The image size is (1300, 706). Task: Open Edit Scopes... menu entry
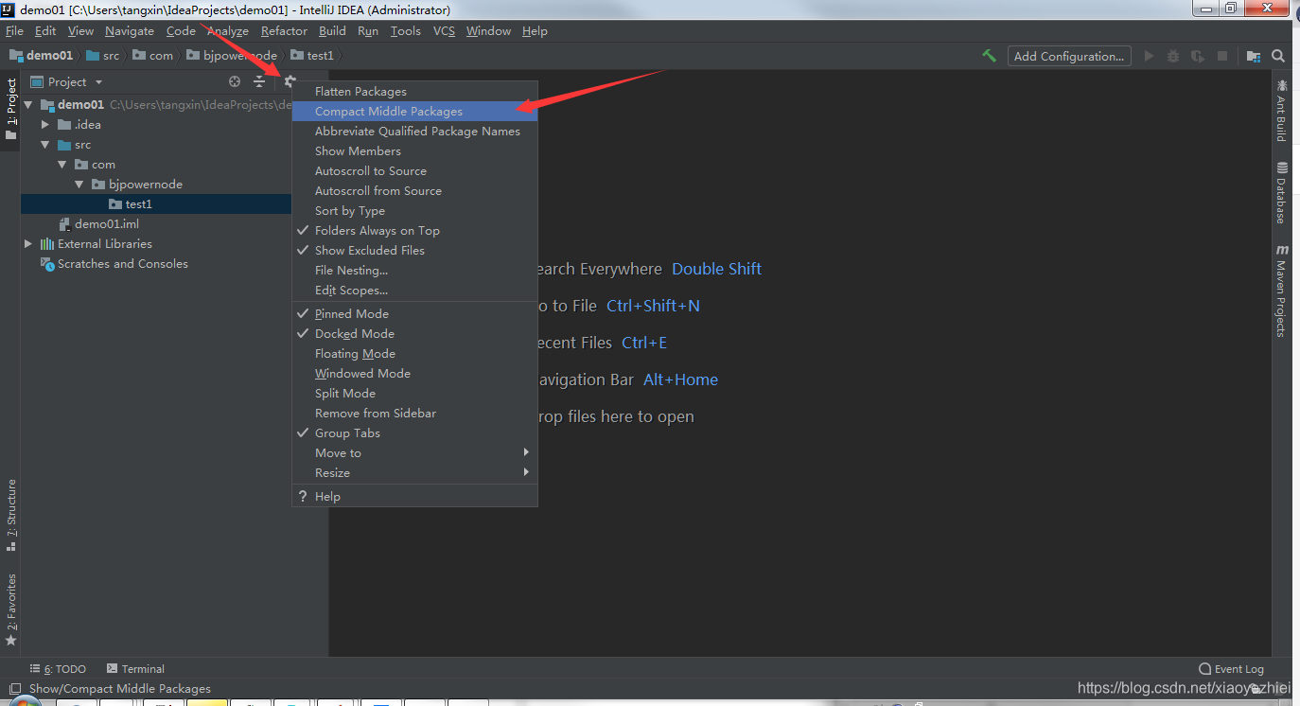point(414,290)
